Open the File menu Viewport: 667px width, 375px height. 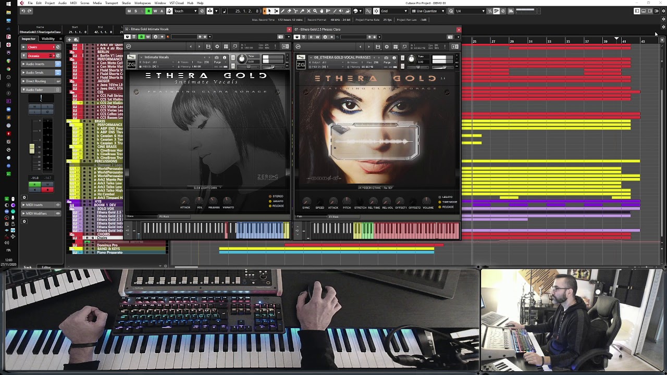click(x=30, y=3)
